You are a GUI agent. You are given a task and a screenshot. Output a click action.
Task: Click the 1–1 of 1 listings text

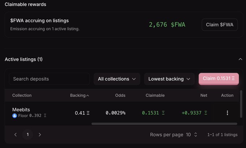(x=222, y=135)
